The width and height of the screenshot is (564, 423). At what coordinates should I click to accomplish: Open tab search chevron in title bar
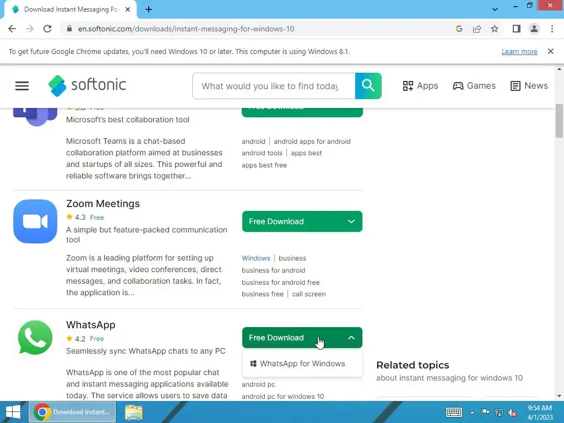tap(495, 9)
